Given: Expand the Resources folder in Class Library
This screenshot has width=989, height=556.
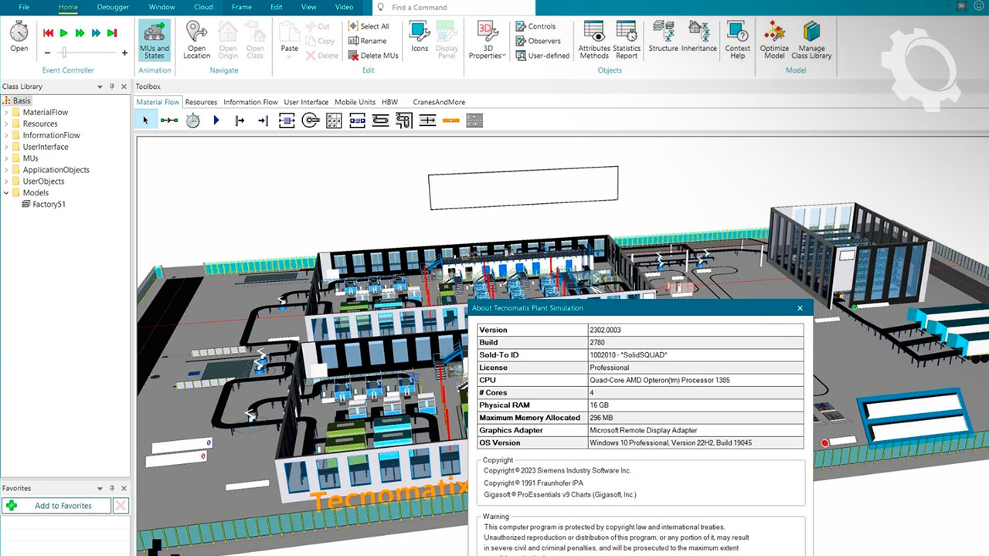Looking at the screenshot, I should pos(6,124).
